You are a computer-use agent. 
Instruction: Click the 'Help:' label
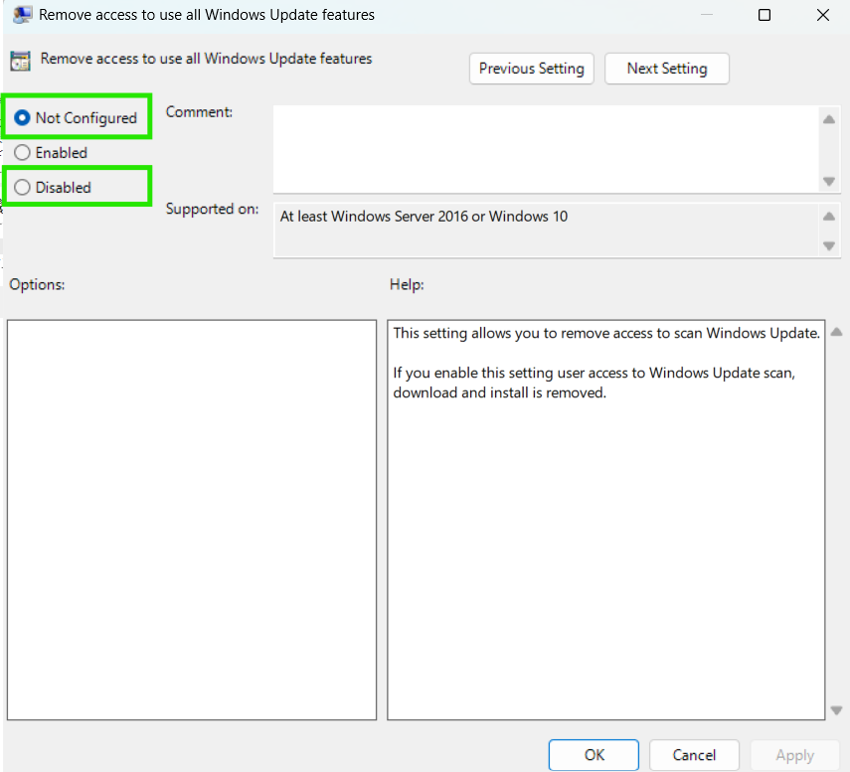coord(407,284)
